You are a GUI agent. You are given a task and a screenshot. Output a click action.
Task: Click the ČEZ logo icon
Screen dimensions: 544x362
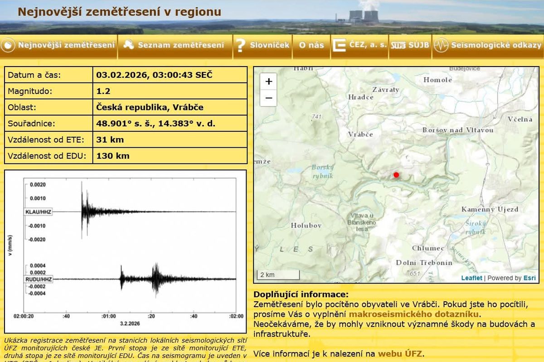tap(339, 45)
